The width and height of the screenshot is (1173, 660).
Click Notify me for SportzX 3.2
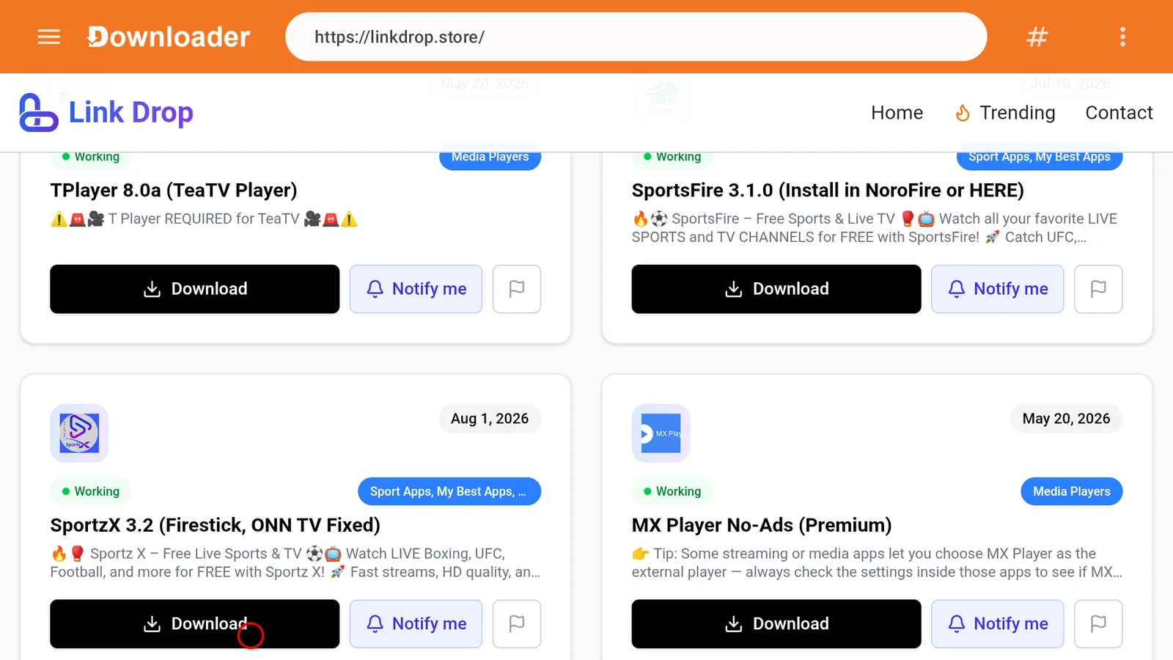(416, 624)
